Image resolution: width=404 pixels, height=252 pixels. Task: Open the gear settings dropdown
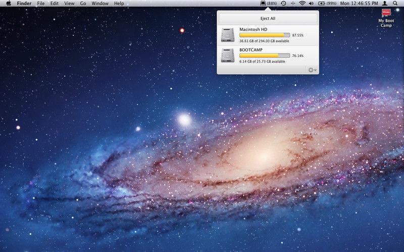click(x=312, y=70)
